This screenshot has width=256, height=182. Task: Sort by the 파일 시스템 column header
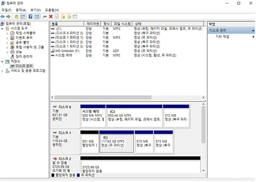pos(122,24)
